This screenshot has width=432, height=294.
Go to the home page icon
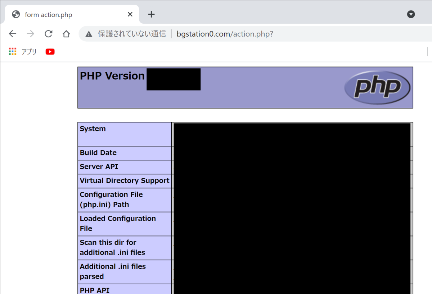(66, 34)
